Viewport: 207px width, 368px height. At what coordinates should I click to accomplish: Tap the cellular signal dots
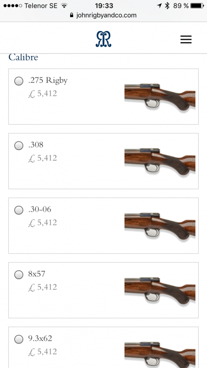tap(13, 5)
